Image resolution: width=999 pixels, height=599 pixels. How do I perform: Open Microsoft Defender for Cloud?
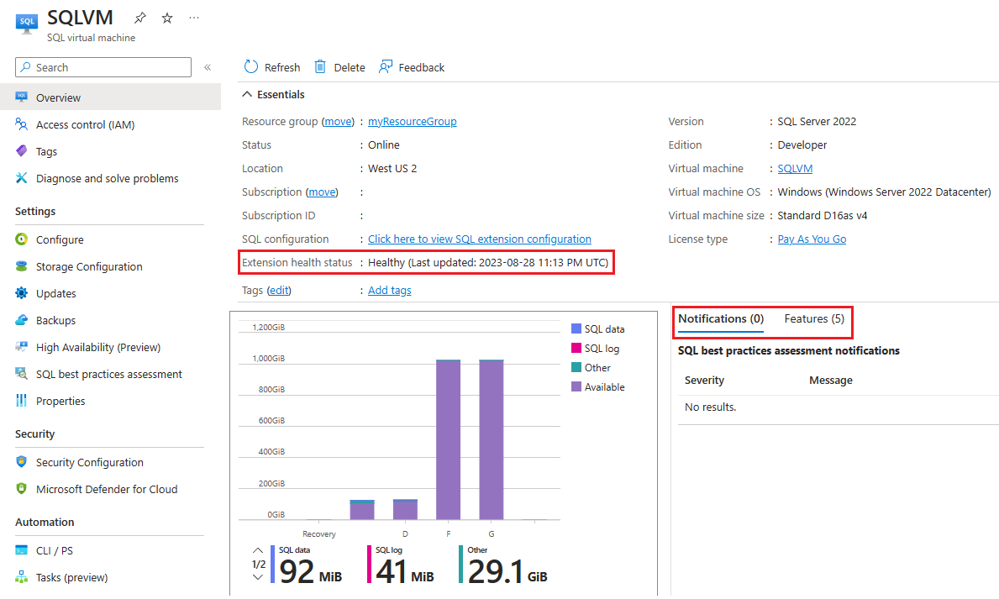107,489
